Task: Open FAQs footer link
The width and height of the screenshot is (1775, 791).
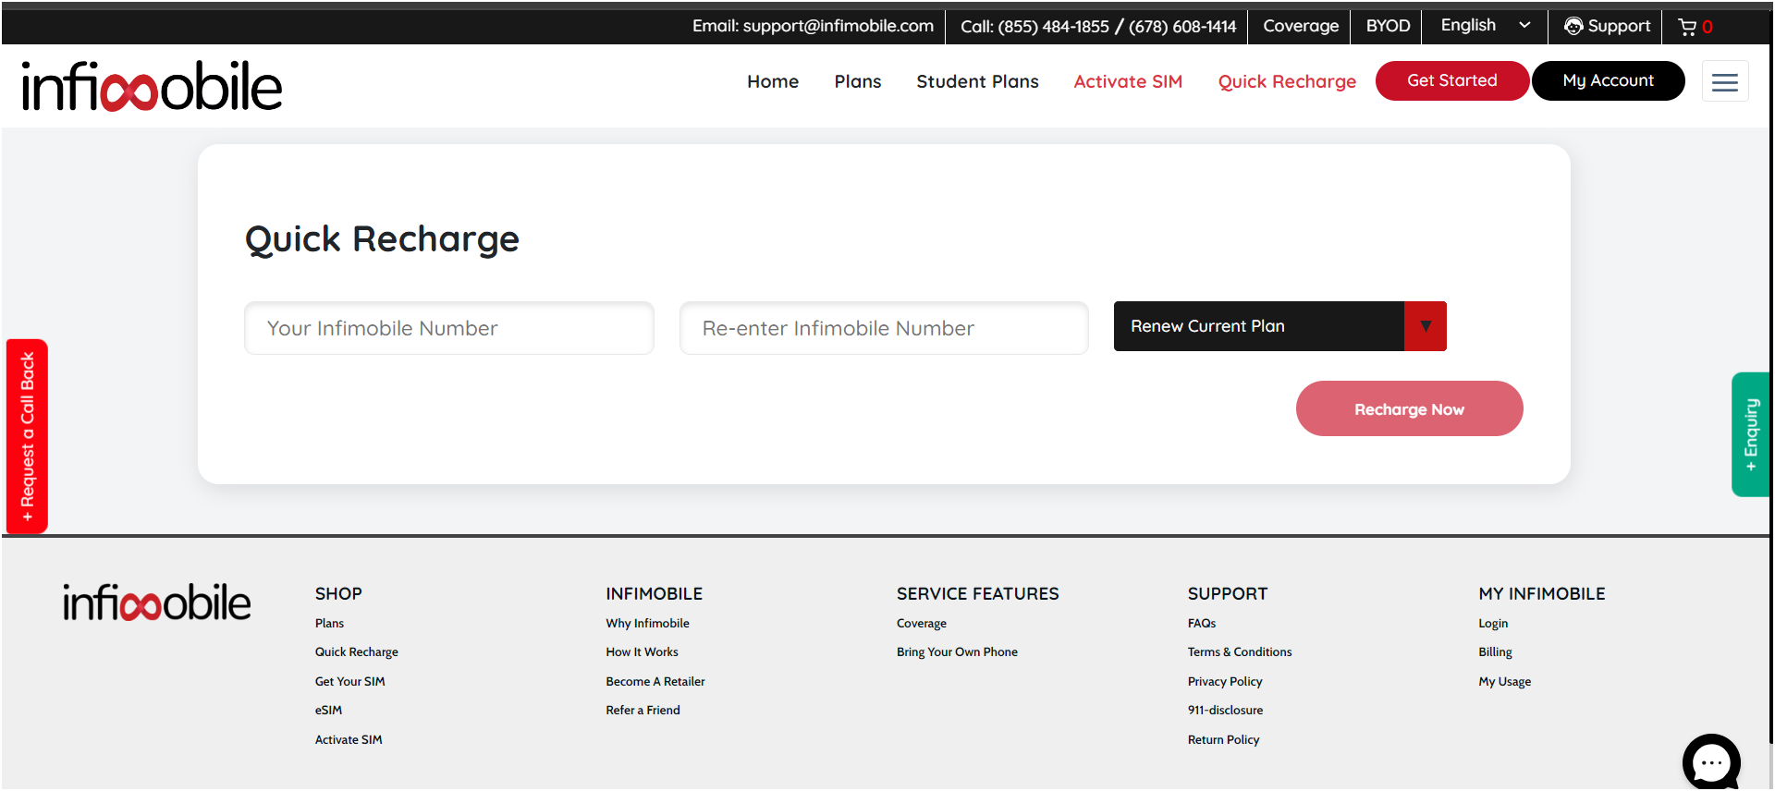Action: [x=1201, y=624]
